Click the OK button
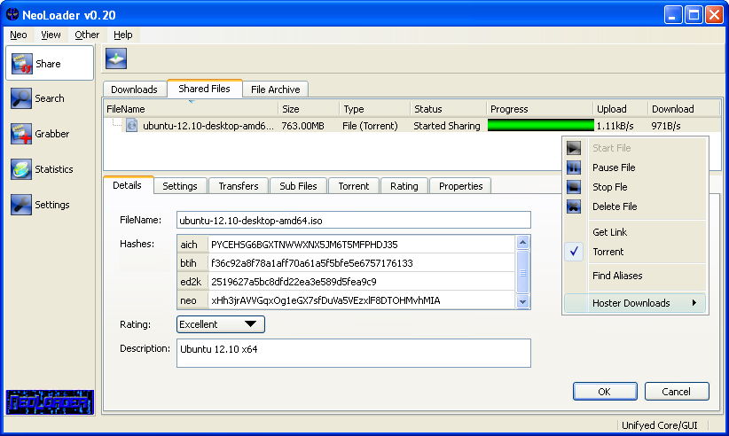The image size is (729, 436). (x=605, y=392)
